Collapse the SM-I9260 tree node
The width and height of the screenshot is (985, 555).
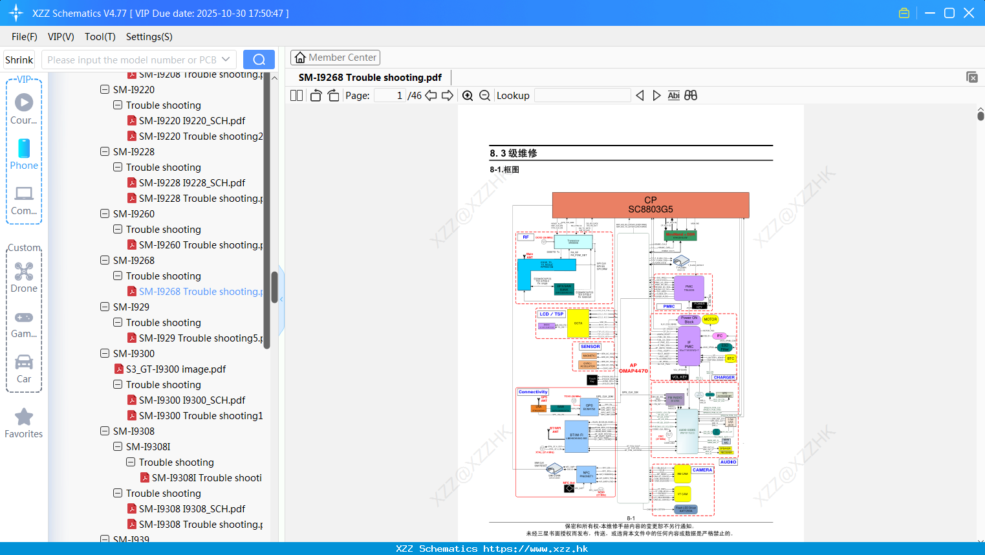click(105, 214)
